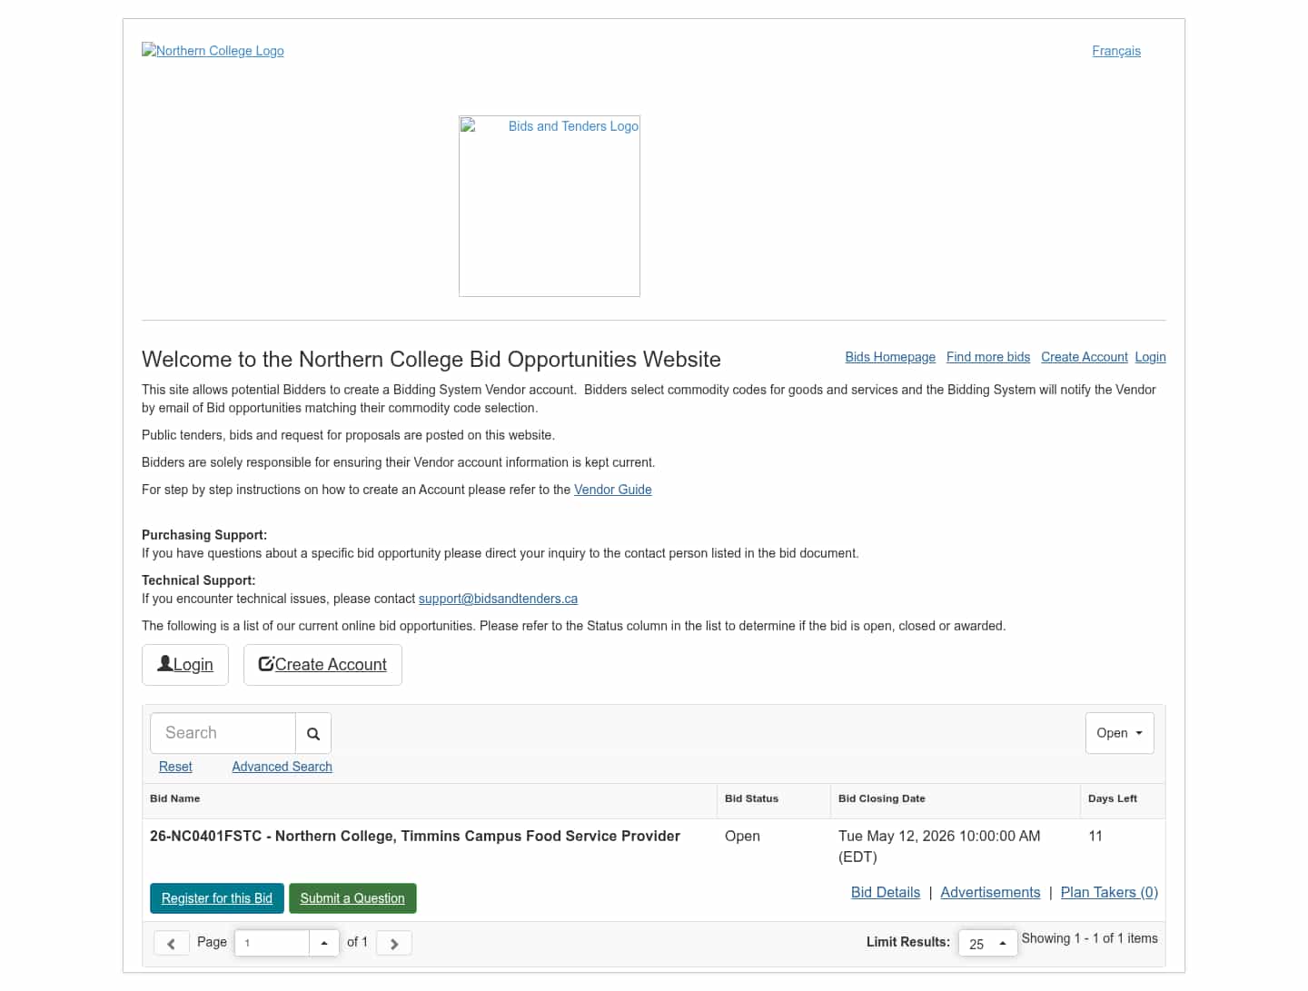Open Advertisements link
This screenshot has width=1308, height=991.
point(990,893)
